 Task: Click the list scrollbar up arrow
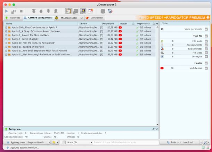(x=157, y=27)
